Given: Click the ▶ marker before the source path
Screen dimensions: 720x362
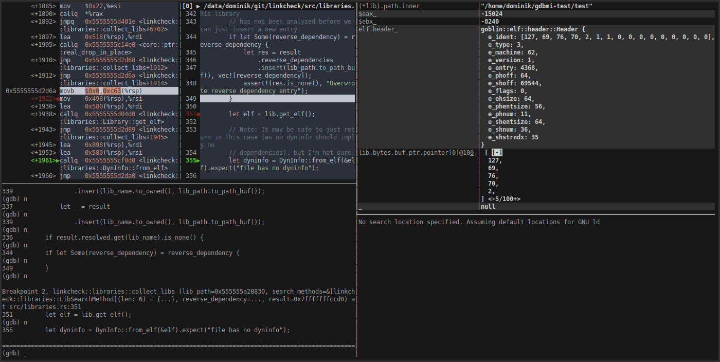Looking at the screenshot, I should [197, 6].
